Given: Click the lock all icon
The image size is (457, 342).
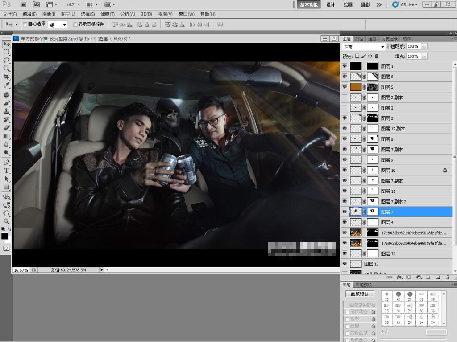Looking at the screenshot, I should click(x=377, y=56).
